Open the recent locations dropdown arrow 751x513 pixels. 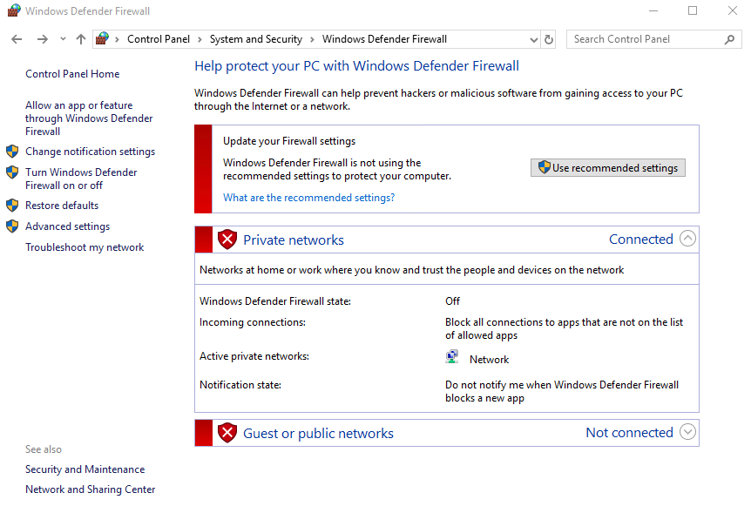click(x=63, y=39)
